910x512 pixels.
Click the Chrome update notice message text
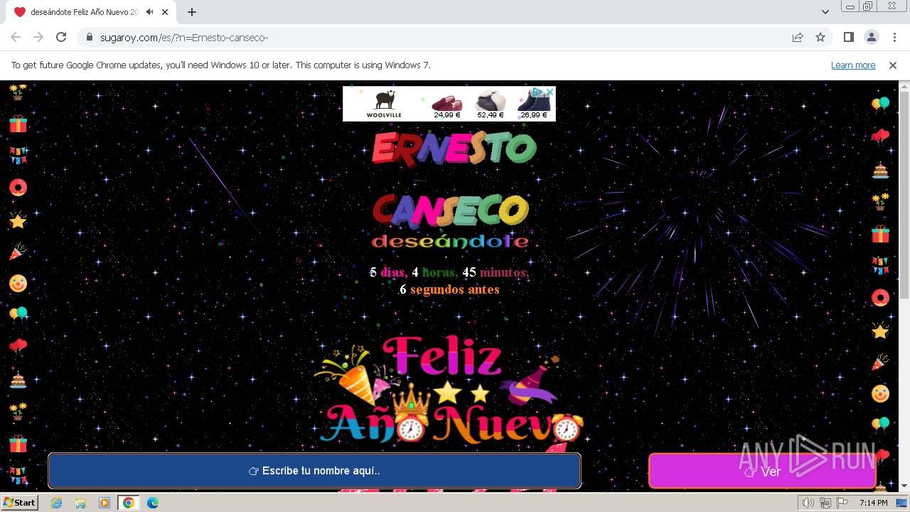click(x=220, y=65)
